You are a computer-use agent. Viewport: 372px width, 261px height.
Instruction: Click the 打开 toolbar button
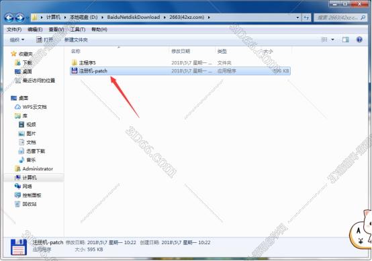pyautogui.click(x=45, y=40)
